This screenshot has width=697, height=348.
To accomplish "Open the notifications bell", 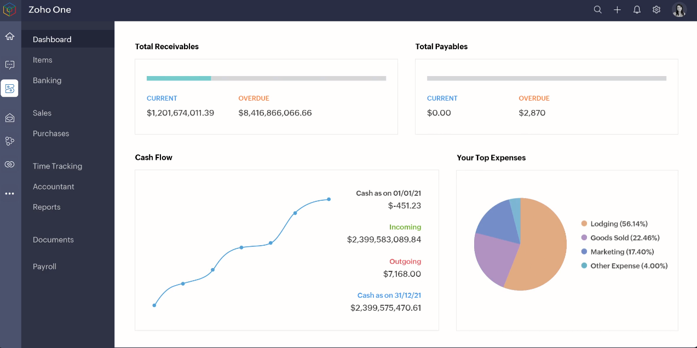I will tap(637, 10).
